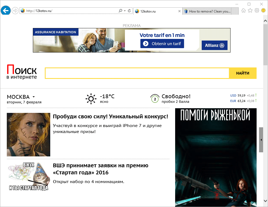The image size is (268, 207).
Task: Open the red-haired woman article thumbnail
Action: click(x=29, y=135)
